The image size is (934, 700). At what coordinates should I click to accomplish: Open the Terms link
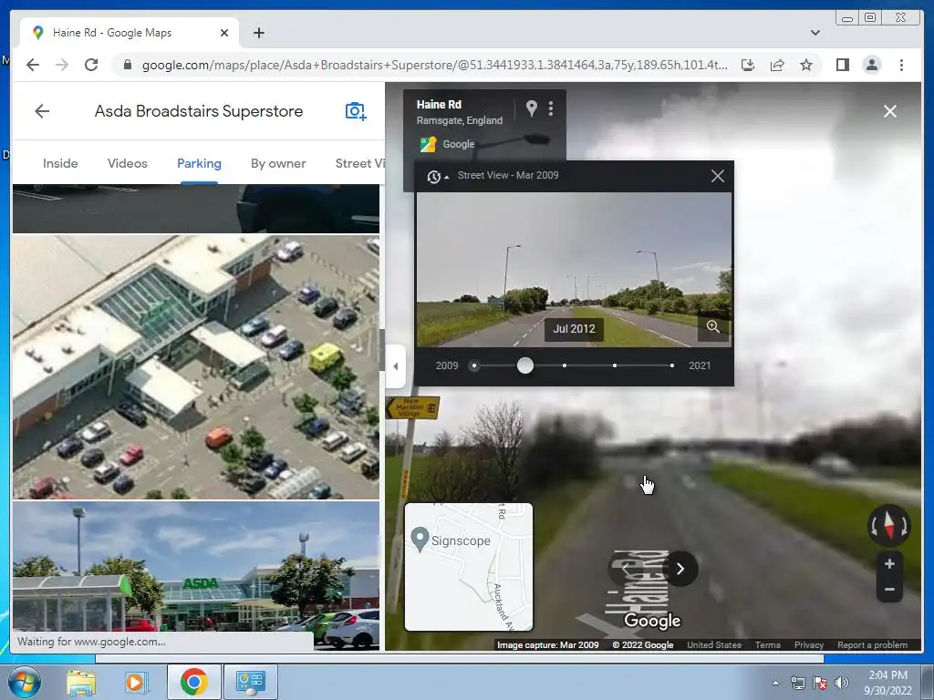click(768, 644)
